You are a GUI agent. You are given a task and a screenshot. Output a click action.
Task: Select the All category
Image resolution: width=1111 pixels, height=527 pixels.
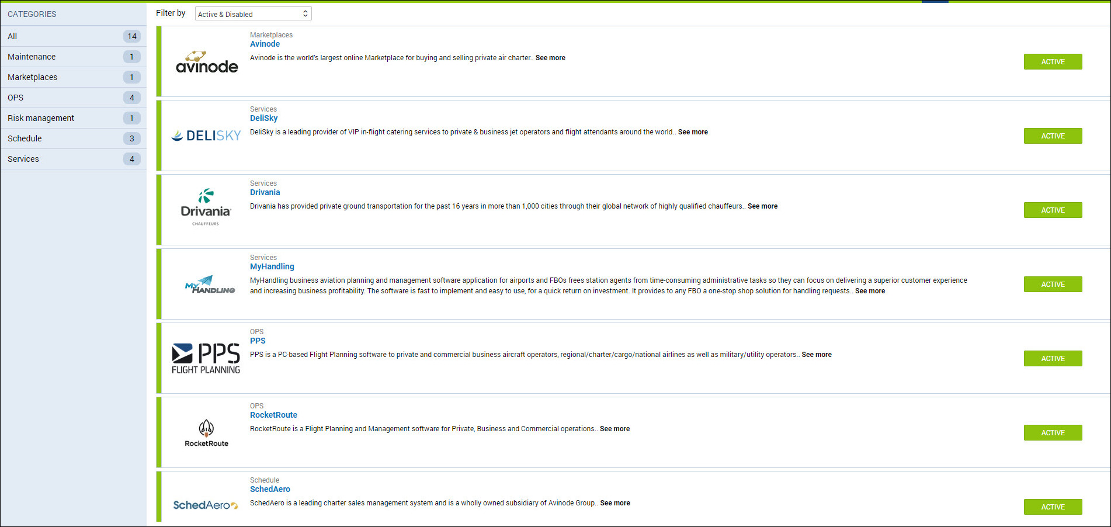click(x=74, y=36)
